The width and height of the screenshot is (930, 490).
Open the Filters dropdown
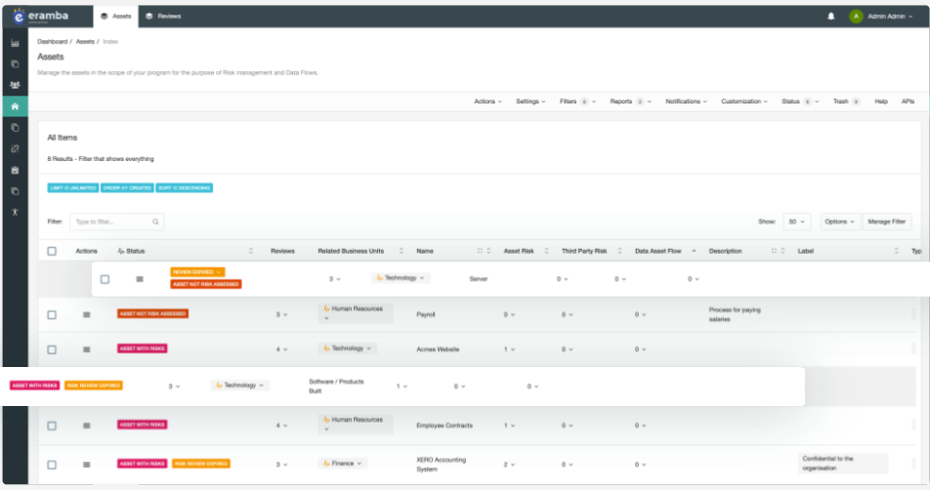click(577, 102)
